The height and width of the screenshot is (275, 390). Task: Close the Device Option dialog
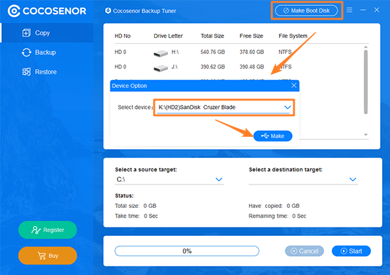tap(294, 85)
